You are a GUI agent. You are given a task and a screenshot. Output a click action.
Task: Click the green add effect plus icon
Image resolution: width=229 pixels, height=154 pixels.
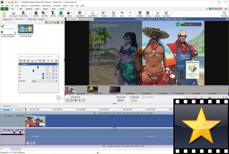tap(21, 61)
